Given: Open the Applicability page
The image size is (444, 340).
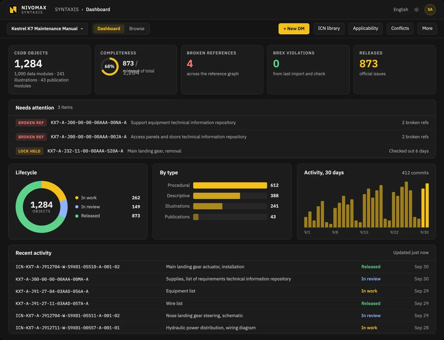Looking at the screenshot, I should (x=365, y=28).
